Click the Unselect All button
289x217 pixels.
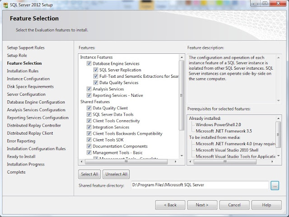[116, 175]
